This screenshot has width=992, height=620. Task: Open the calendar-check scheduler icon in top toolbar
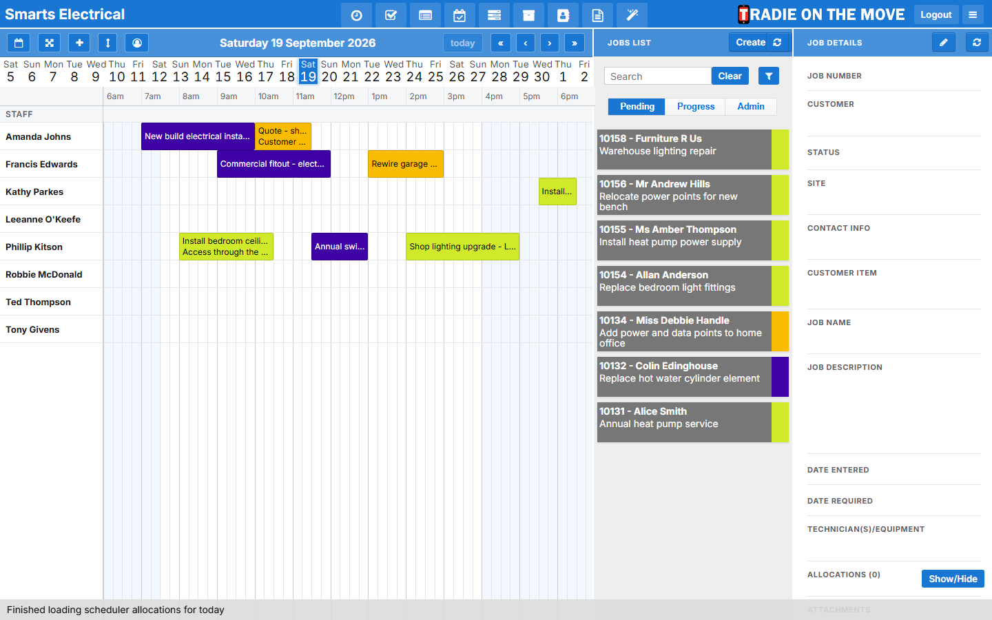click(x=459, y=15)
